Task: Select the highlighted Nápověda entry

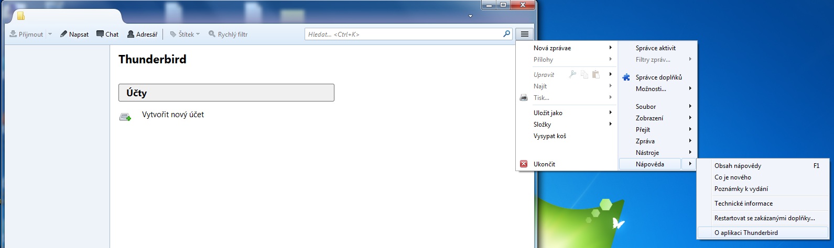Action: click(650, 164)
